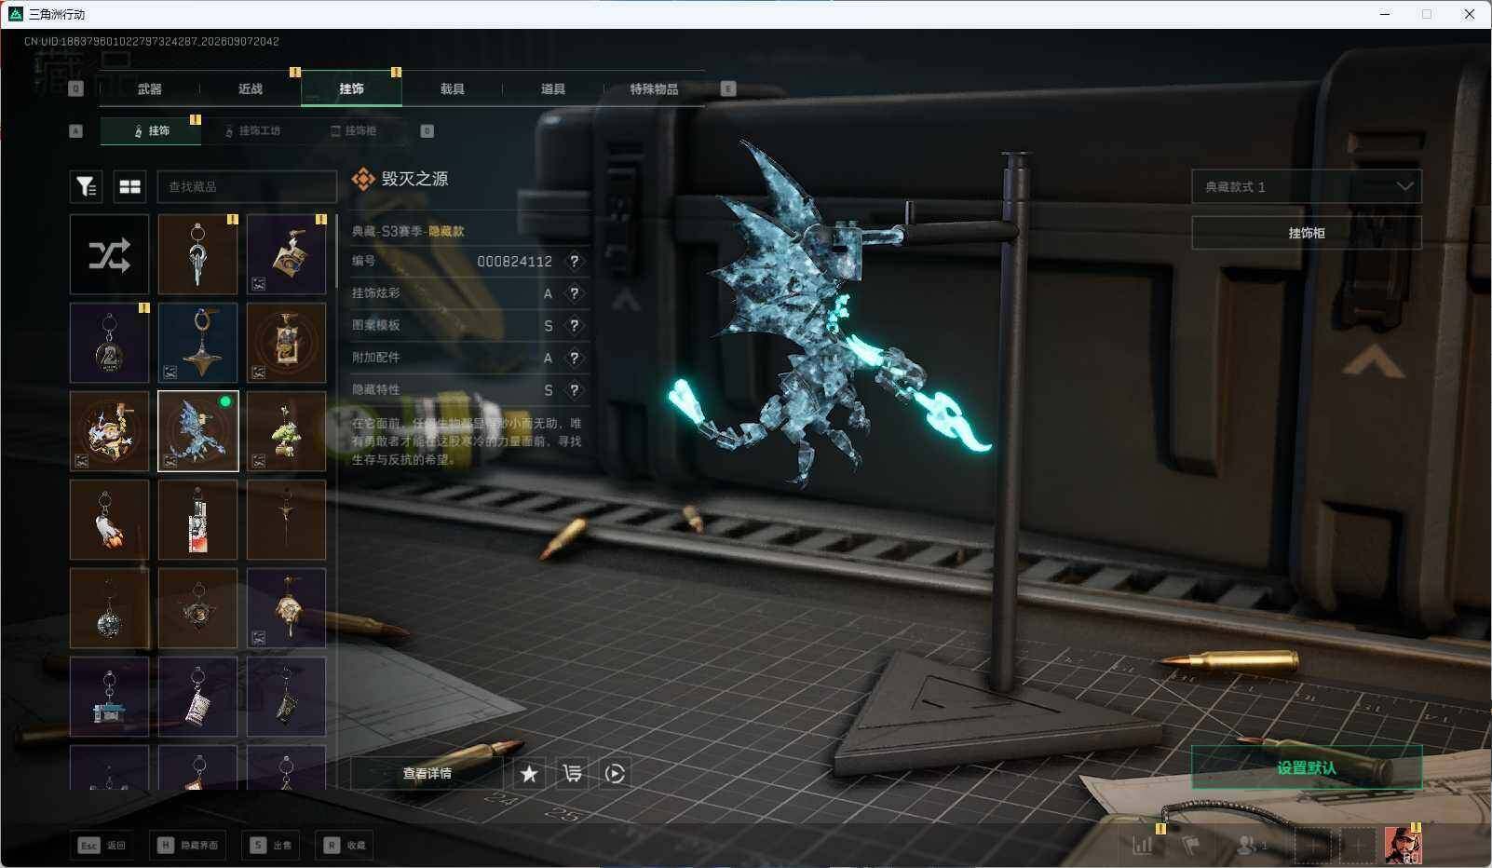Toggle 隐藏界面 at the bottom bar
Screen dimensions: 1492x868
coord(188,846)
